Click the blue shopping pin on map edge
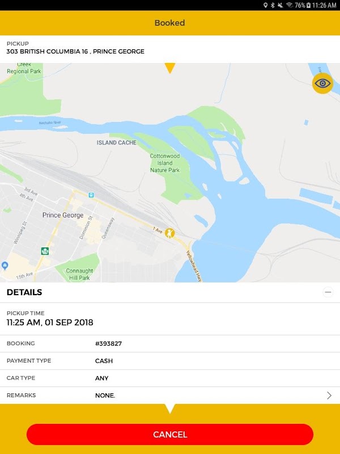 [5, 265]
